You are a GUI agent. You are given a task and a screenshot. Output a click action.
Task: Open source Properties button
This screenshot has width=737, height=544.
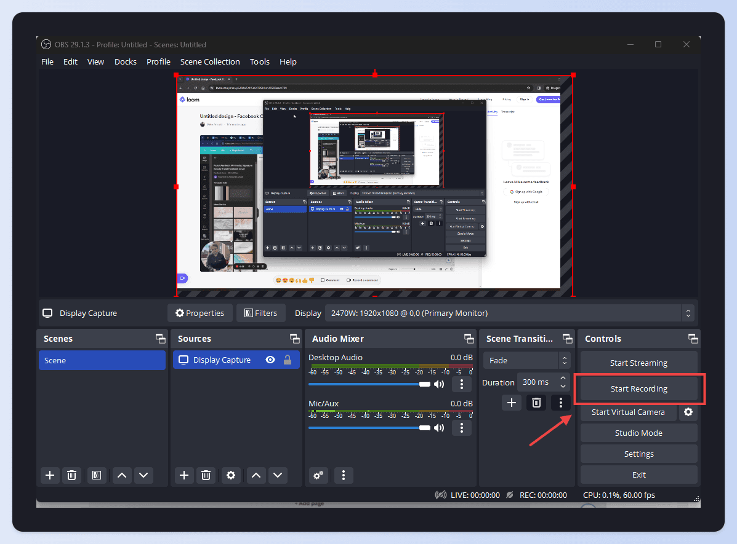tap(199, 313)
